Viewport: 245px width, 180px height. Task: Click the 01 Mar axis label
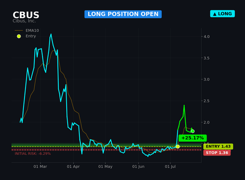point(40,167)
